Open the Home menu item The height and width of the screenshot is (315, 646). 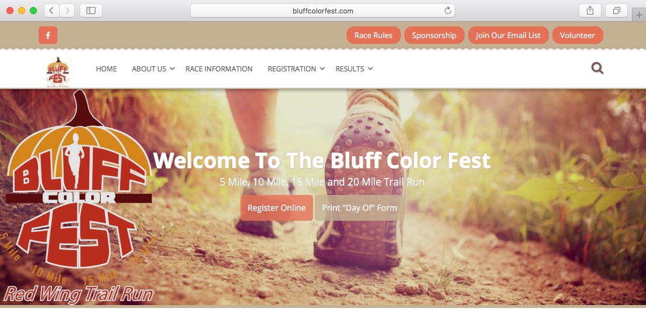coord(106,69)
